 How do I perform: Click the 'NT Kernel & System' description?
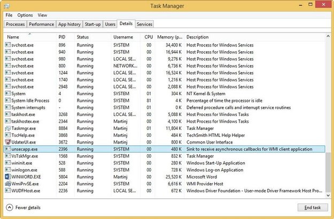coord(206,93)
